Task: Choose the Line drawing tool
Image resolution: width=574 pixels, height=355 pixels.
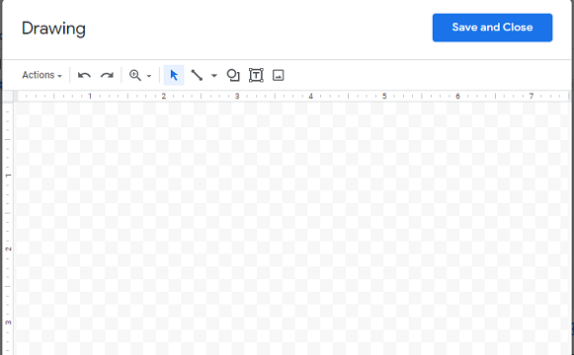Action: [x=197, y=75]
